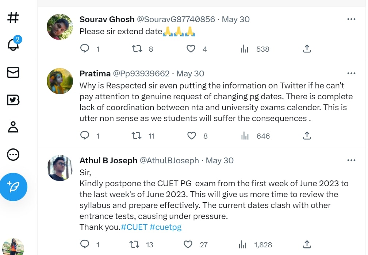The width and height of the screenshot is (368, 255).
Task: Open Messages envelope in sidebar
Action: point(13,72)
